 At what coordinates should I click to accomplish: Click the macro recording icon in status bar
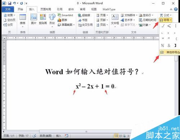66,136
